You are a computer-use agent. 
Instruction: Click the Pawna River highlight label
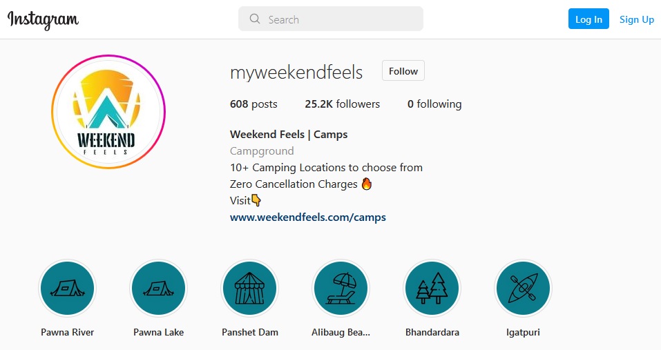[x=67, y=332]
